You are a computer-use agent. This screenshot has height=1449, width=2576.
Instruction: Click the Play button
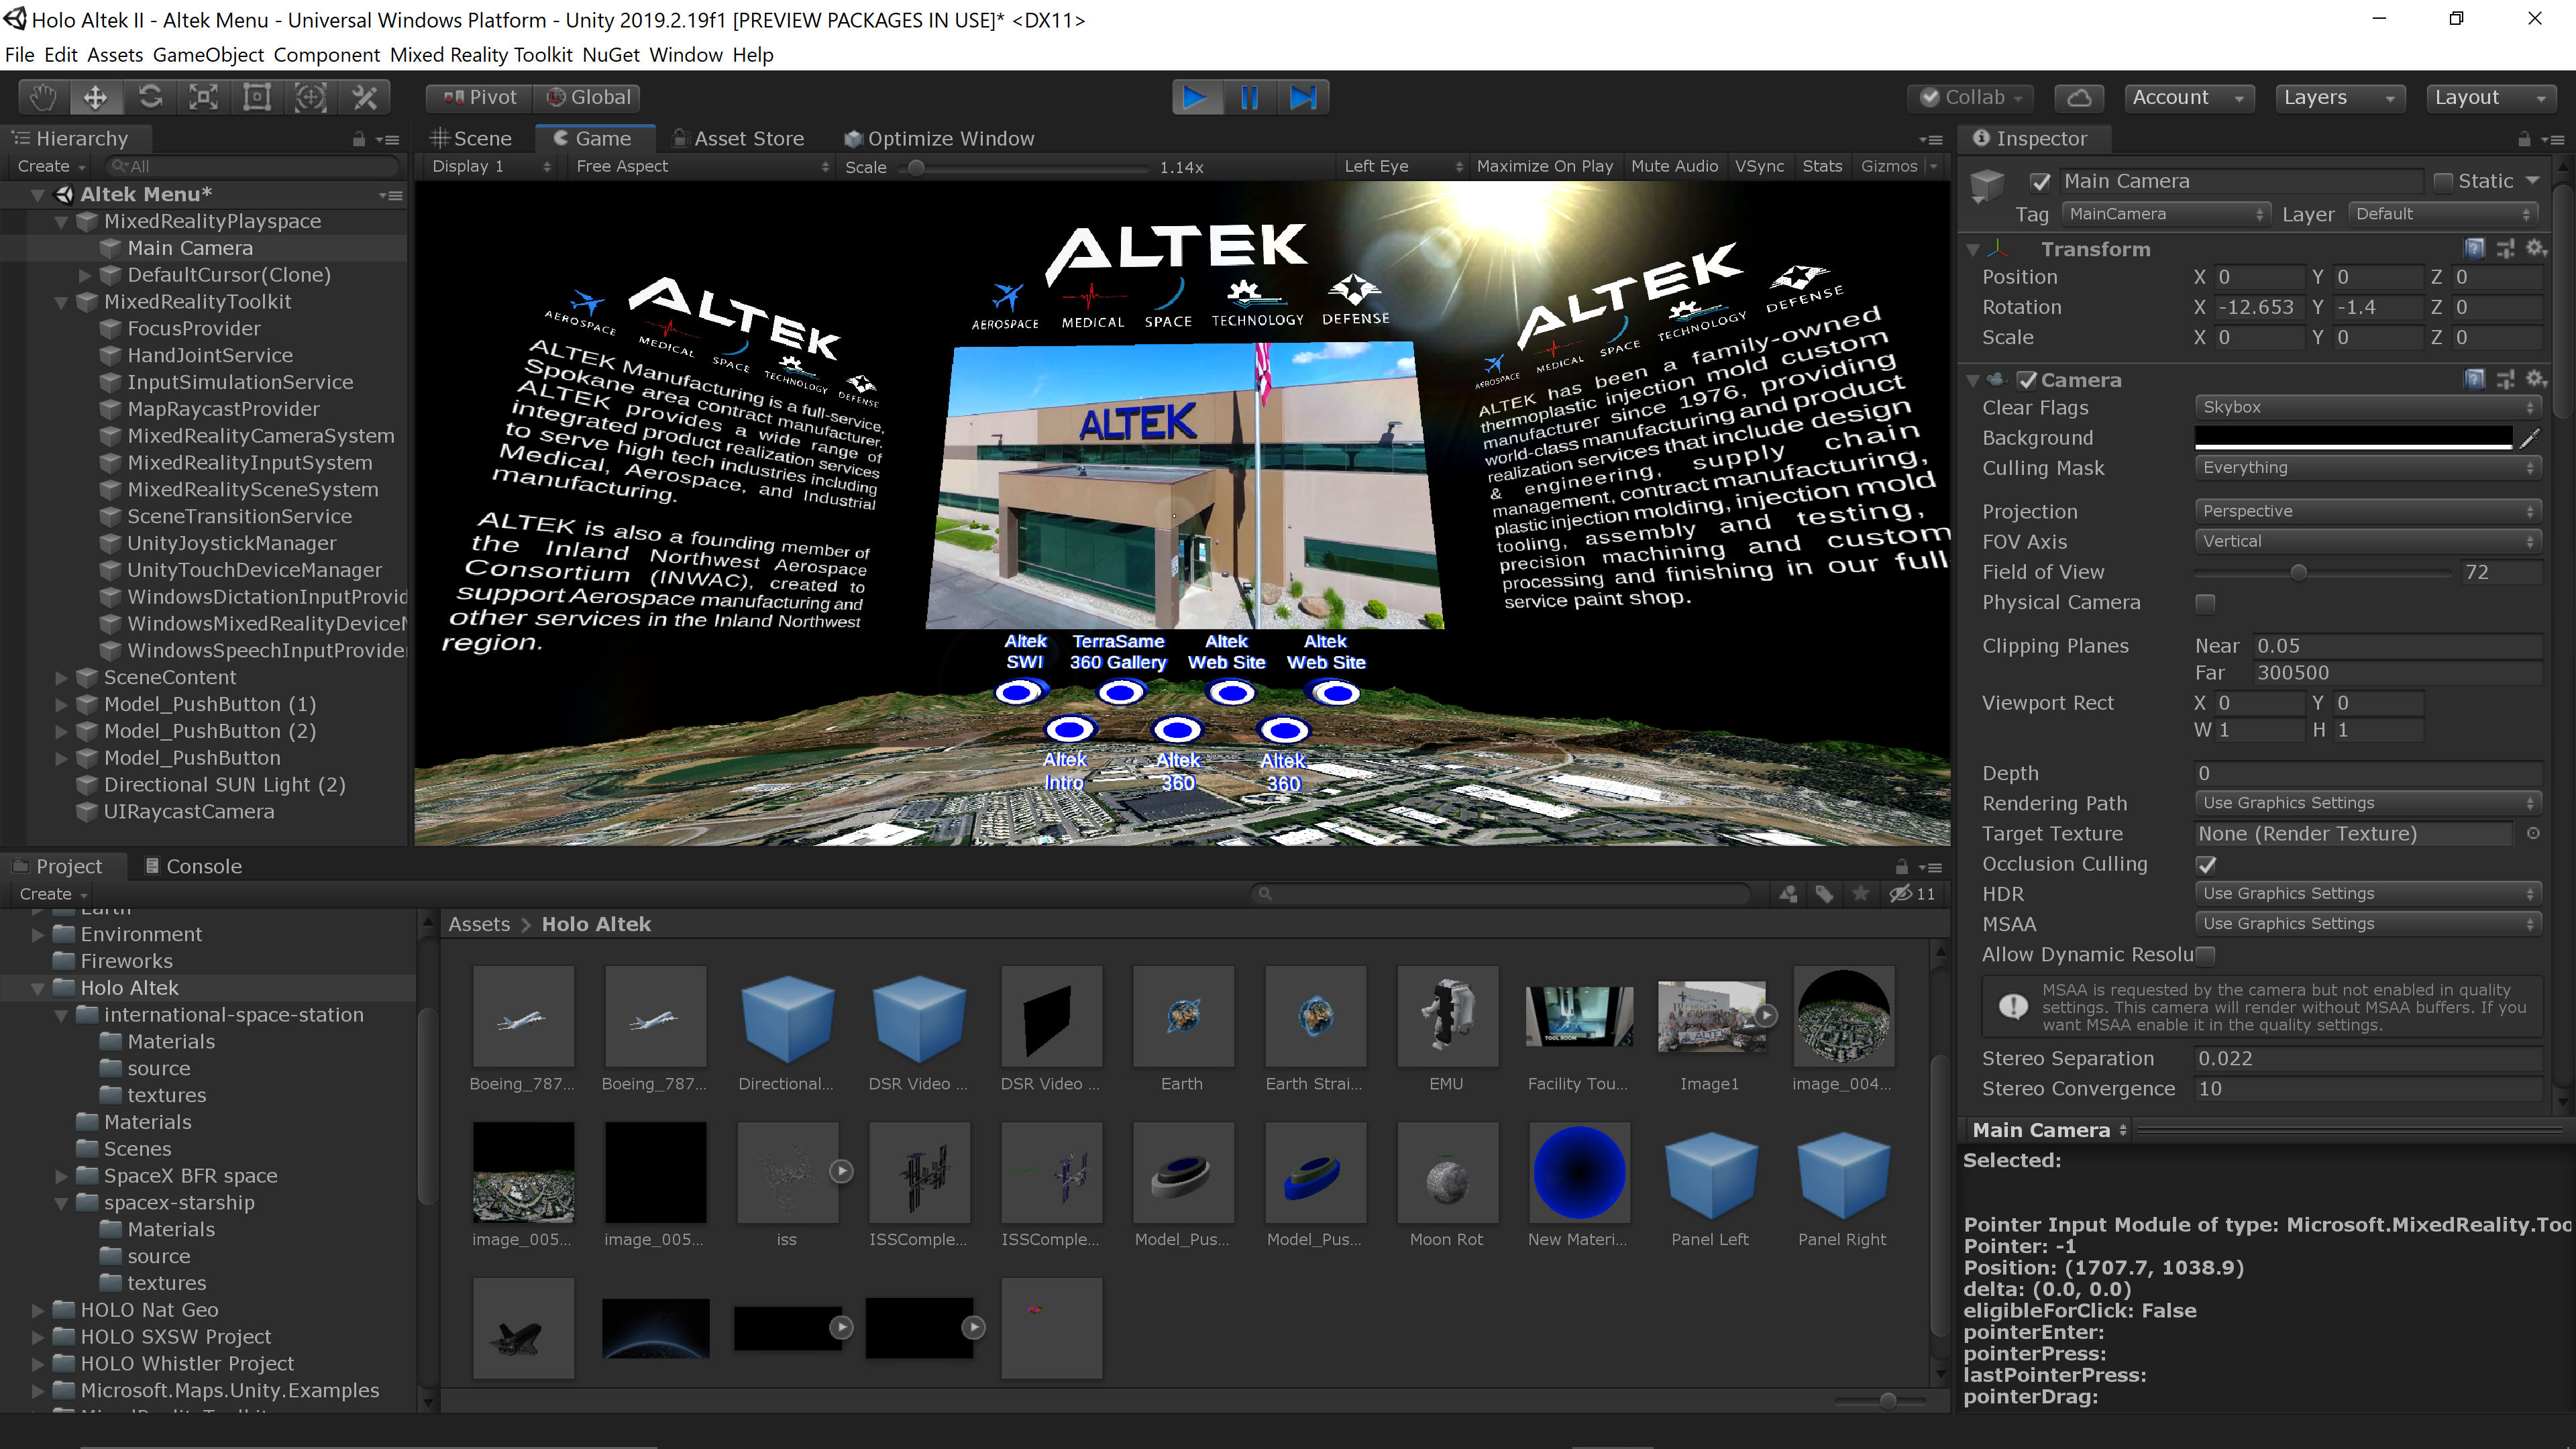[1196, 97]
